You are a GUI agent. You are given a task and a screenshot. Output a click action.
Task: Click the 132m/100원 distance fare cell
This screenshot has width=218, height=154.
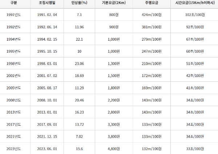pos(152,149)
